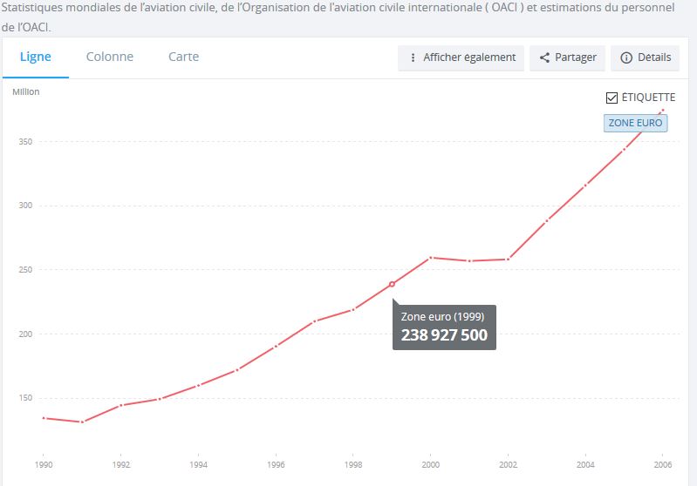Click the highlighted 1999 data point

coord(392,284)
